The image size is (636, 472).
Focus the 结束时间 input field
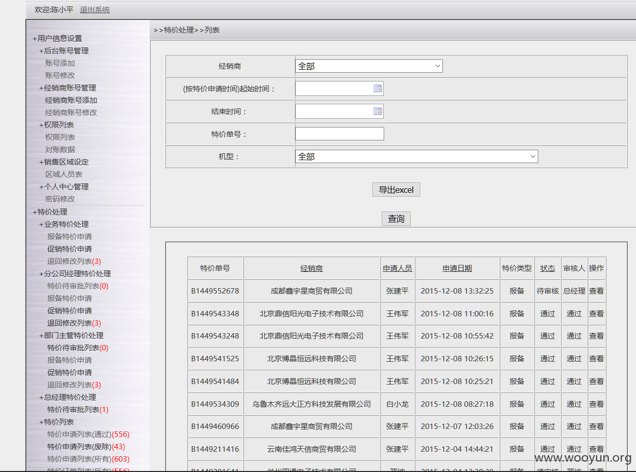pos(339,111)
